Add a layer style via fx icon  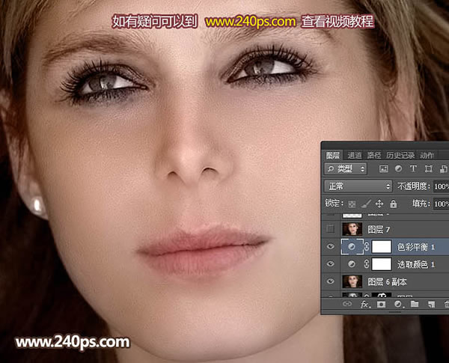(365, 304)
